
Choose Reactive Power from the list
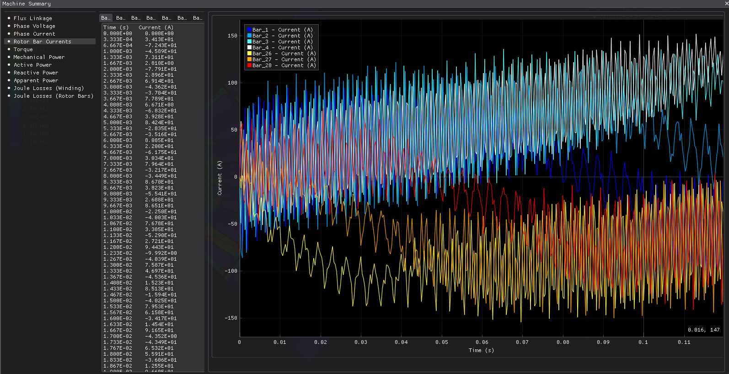pos(36,73)
